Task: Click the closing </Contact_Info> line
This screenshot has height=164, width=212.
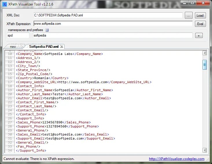Action: point(31,115)
